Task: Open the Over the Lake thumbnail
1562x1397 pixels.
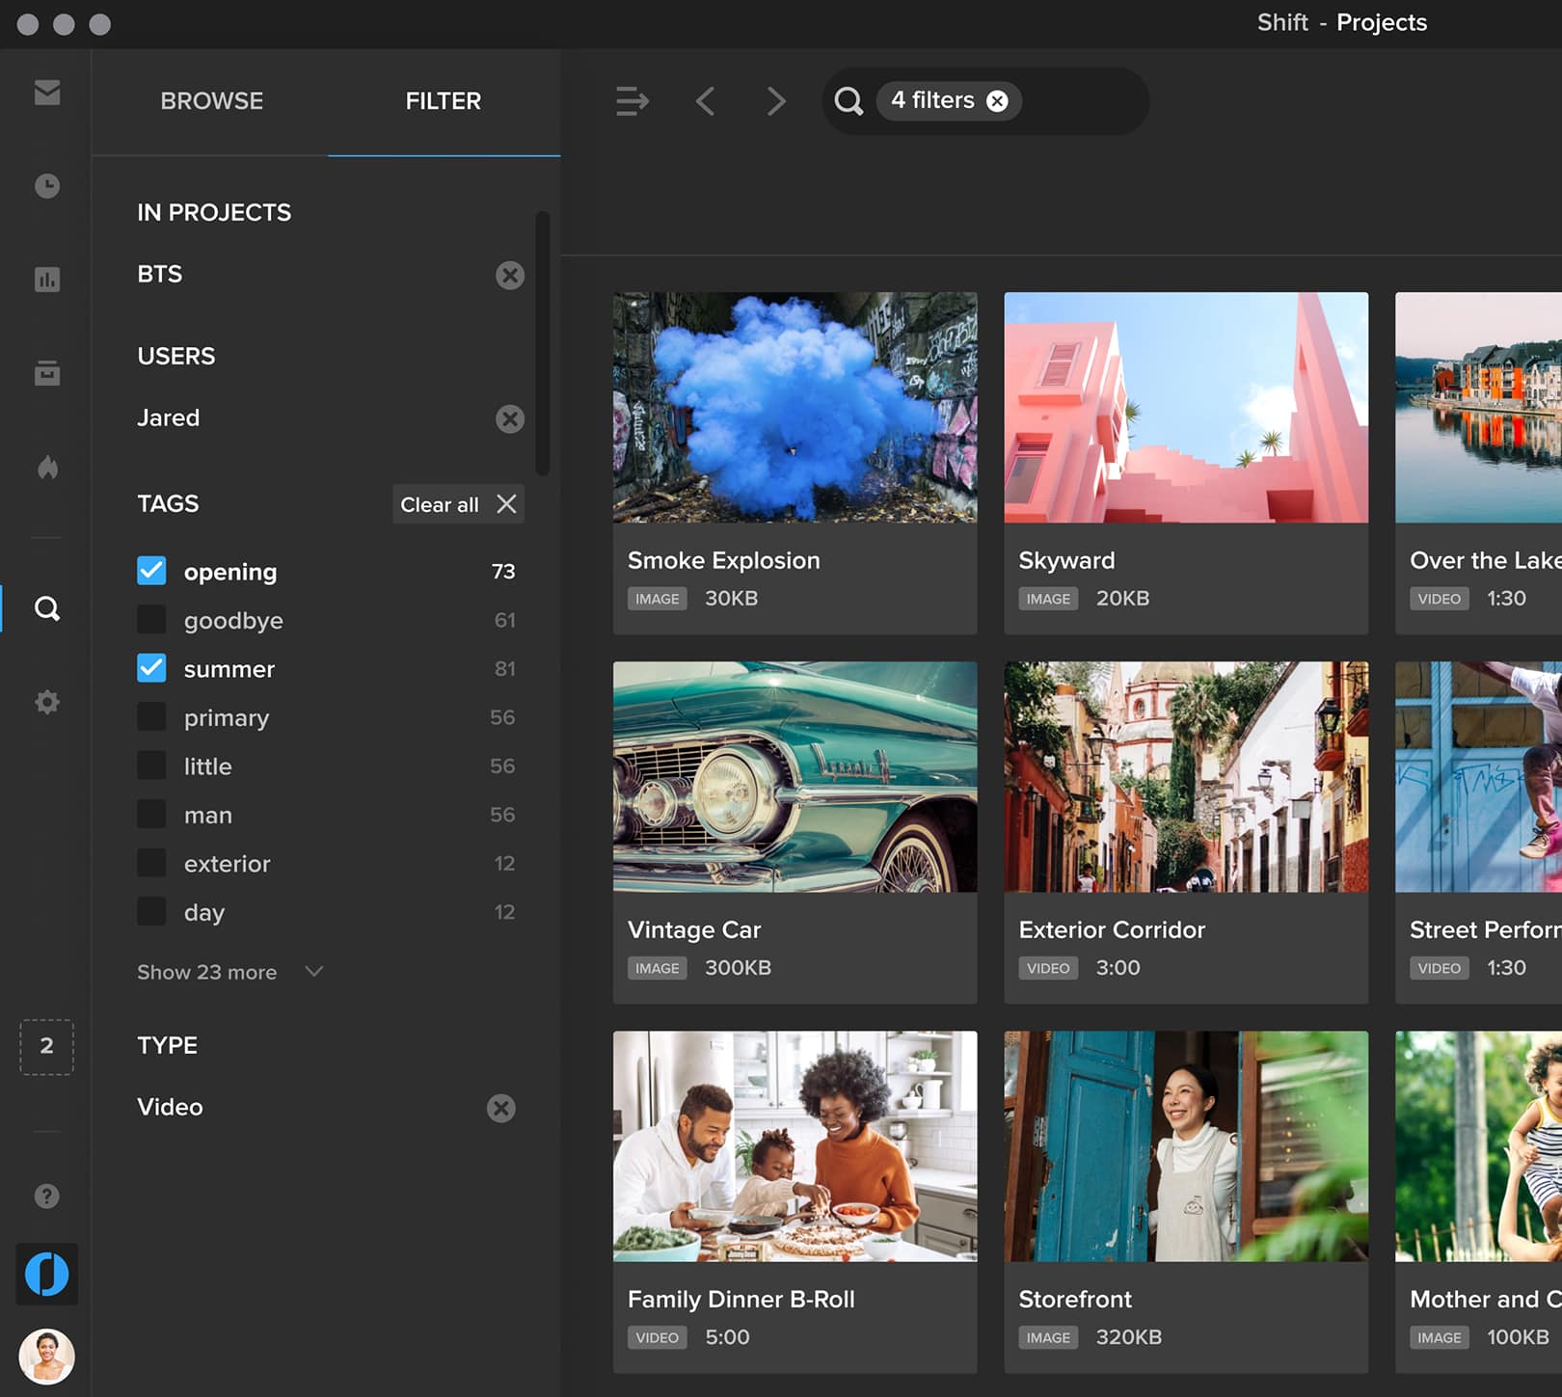Action: click(1478, 407)
